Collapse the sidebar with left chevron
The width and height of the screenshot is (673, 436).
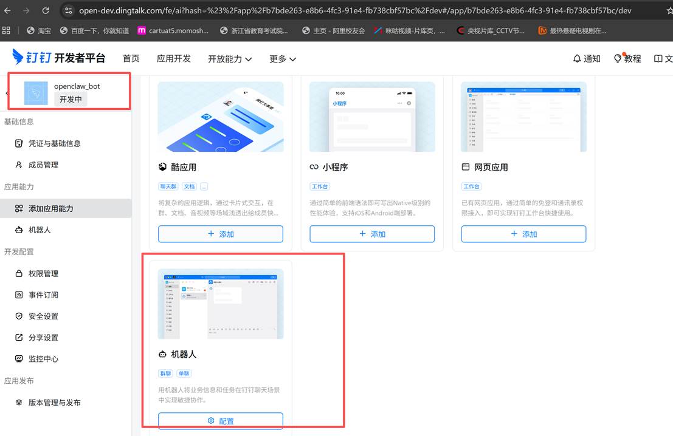[x=7, y=93]
